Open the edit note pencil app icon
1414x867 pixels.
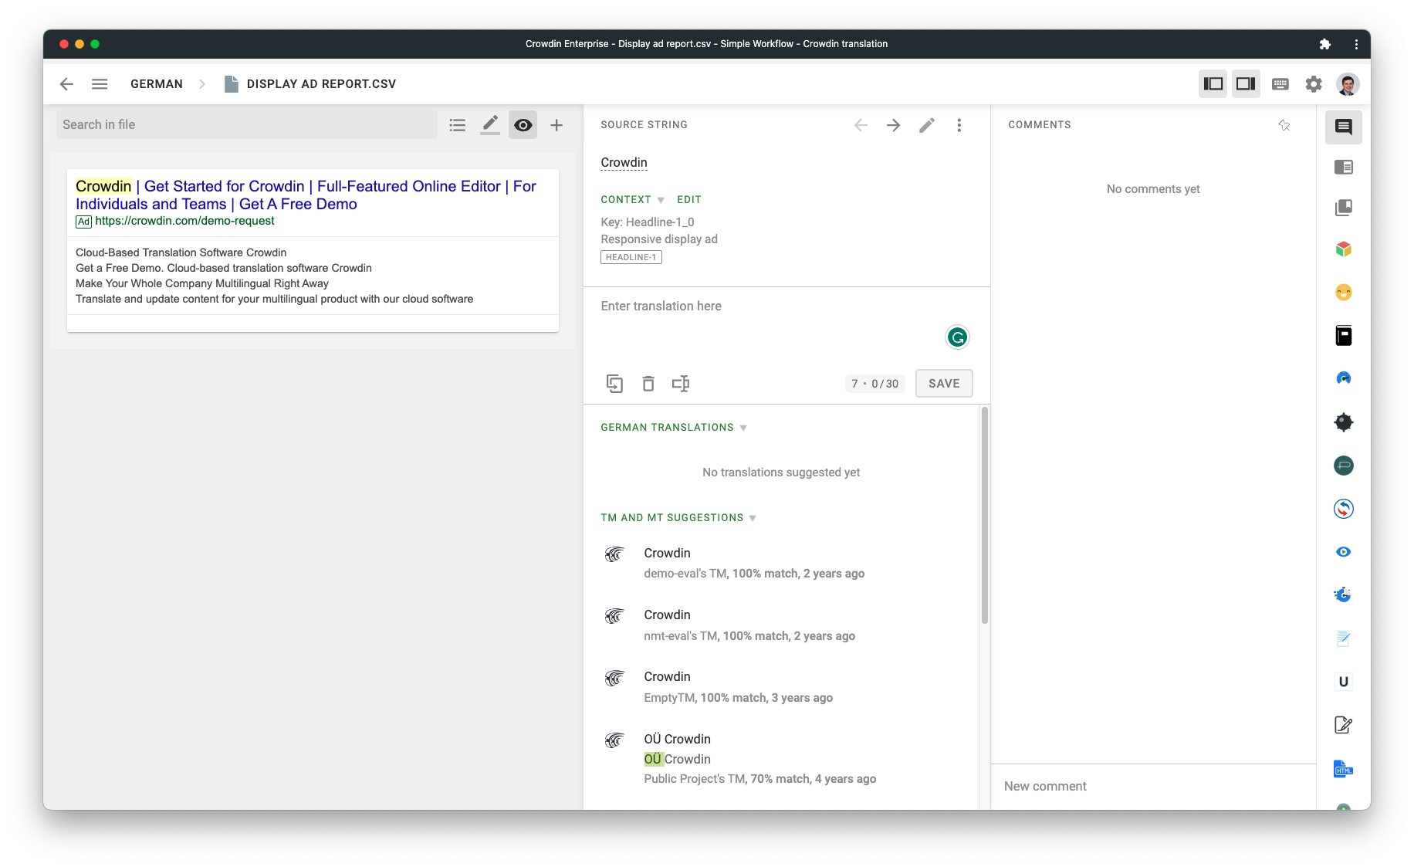coord(1344,725)
